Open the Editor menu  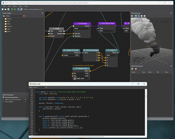coord(15,6)
